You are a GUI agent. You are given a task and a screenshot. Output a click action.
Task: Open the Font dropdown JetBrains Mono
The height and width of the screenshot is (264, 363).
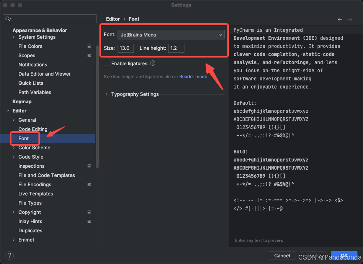[171, 35]
